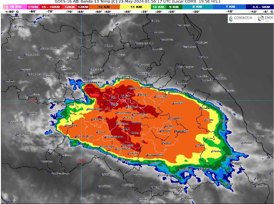274x204 pixels.
Task: Select the green '10 KM' legend swatch
Action: click(x=159, y=7)
